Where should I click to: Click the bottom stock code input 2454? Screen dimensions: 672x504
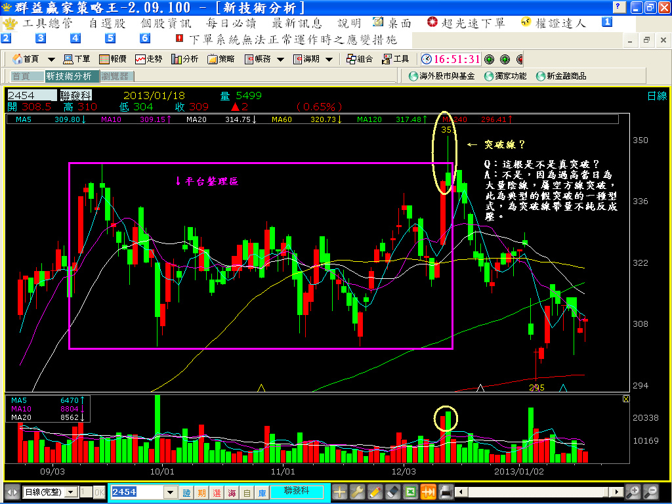point(137,492)
